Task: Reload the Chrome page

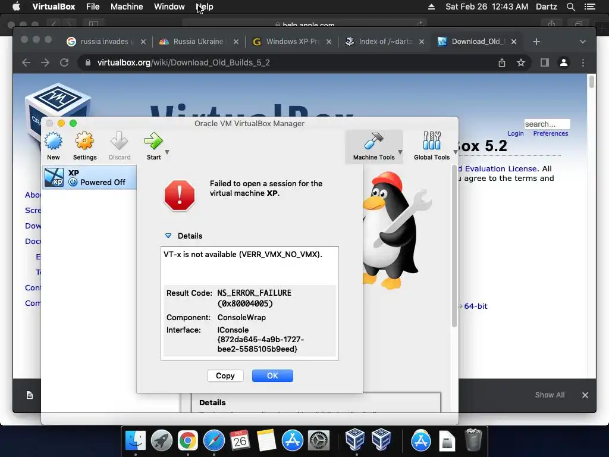Action: pos(64,62)
